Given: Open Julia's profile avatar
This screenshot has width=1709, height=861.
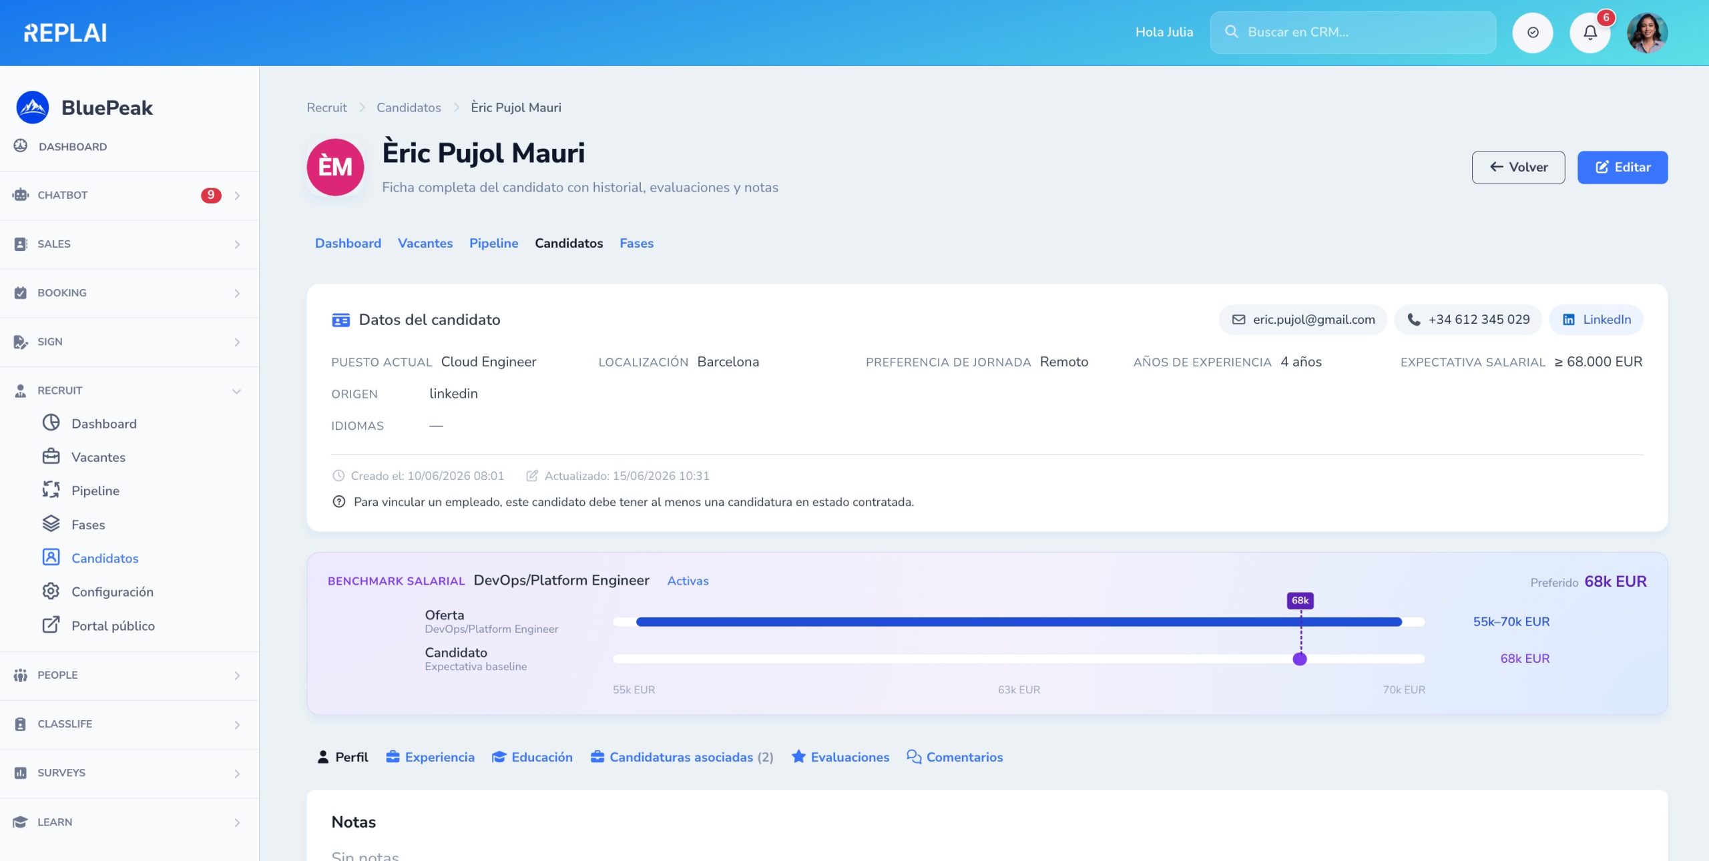Looking at the screenshot, I should click(x=1648, y=32).
